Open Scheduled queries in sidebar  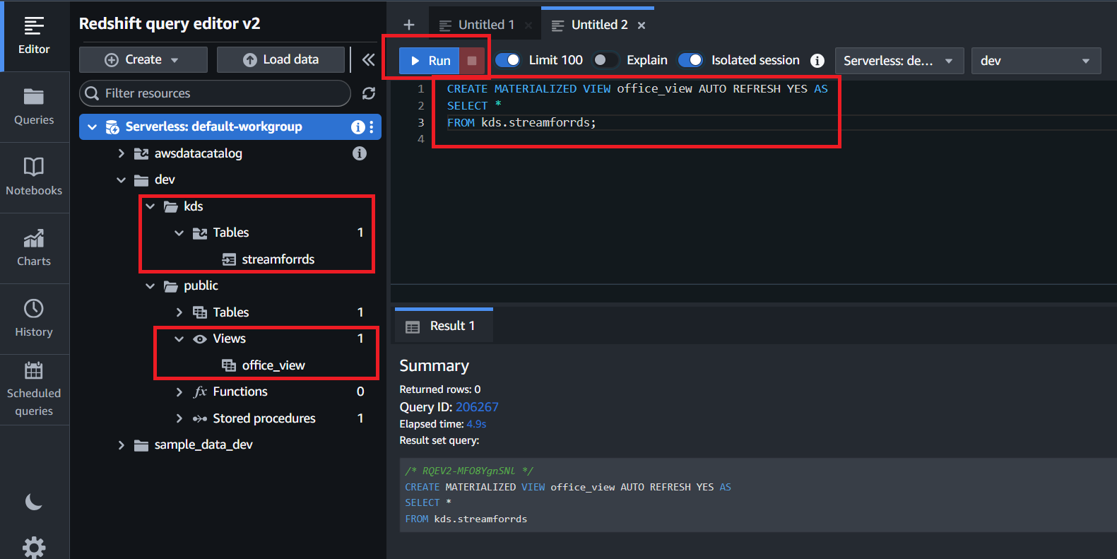tap(34, 389)
